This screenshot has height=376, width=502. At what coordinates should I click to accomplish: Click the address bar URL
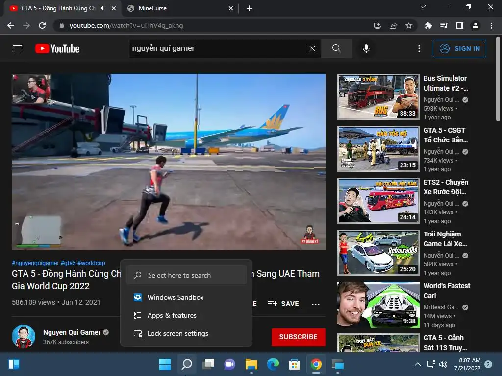coord(126,25)
